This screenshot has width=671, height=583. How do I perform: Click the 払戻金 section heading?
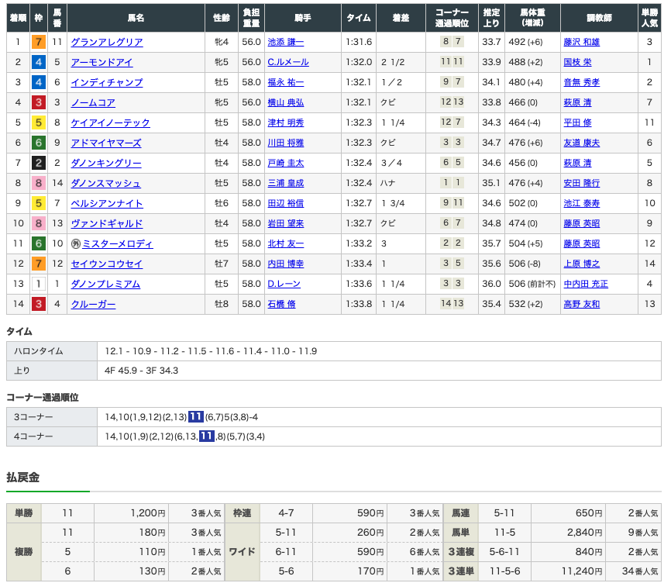23,478
